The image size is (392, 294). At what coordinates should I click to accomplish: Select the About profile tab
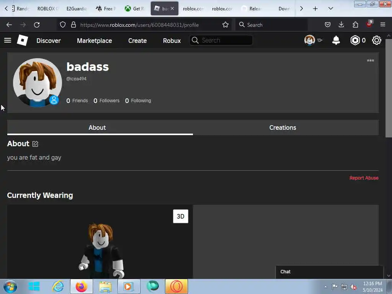100,127
